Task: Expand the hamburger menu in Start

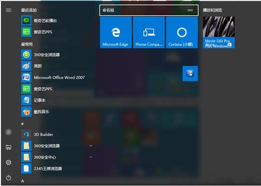Action: pos(8,10)
